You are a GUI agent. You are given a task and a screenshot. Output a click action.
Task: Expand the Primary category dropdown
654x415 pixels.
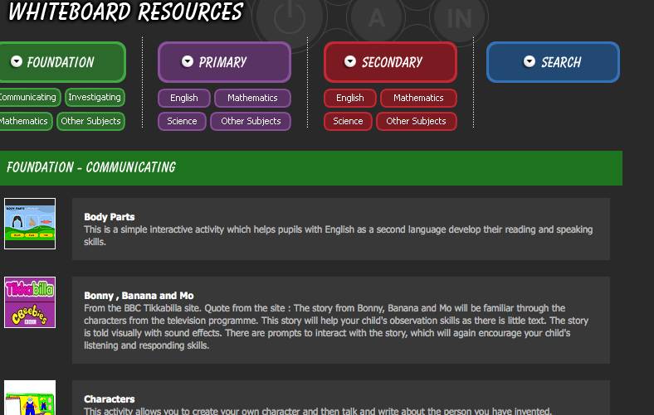(x=188, y=62)
